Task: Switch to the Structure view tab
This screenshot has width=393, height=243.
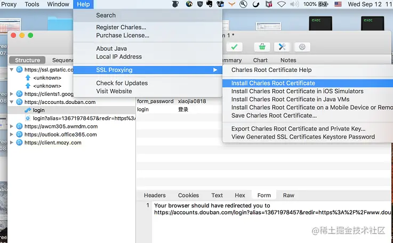Action: [27, 60]
